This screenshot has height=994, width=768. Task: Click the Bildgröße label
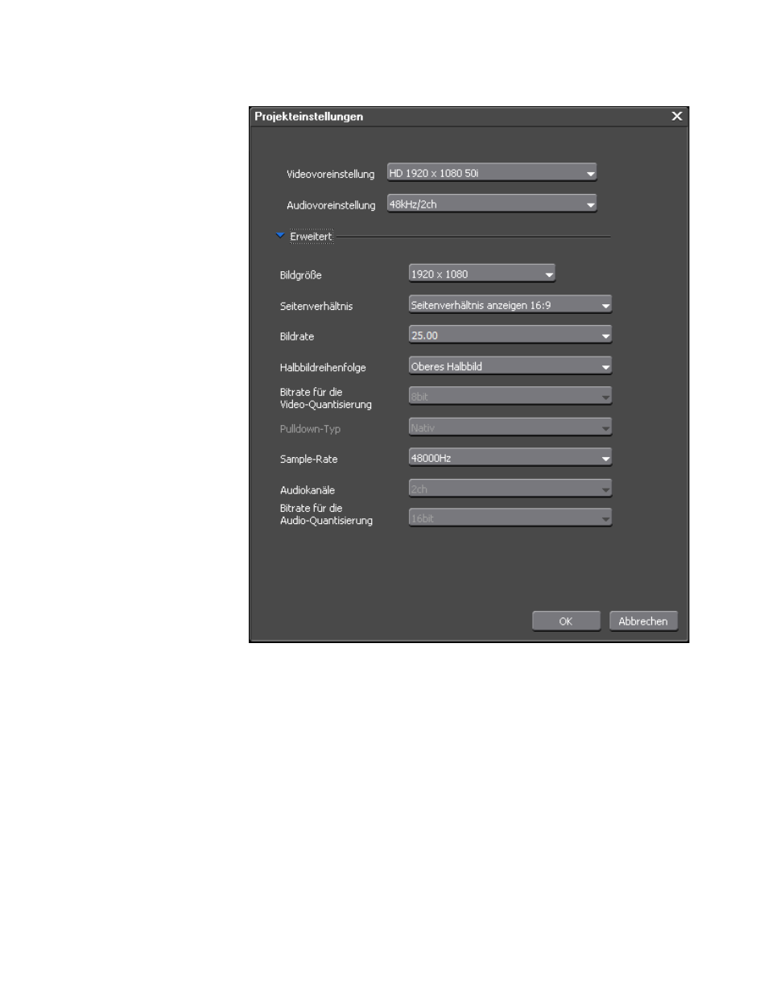click(301, 275)
